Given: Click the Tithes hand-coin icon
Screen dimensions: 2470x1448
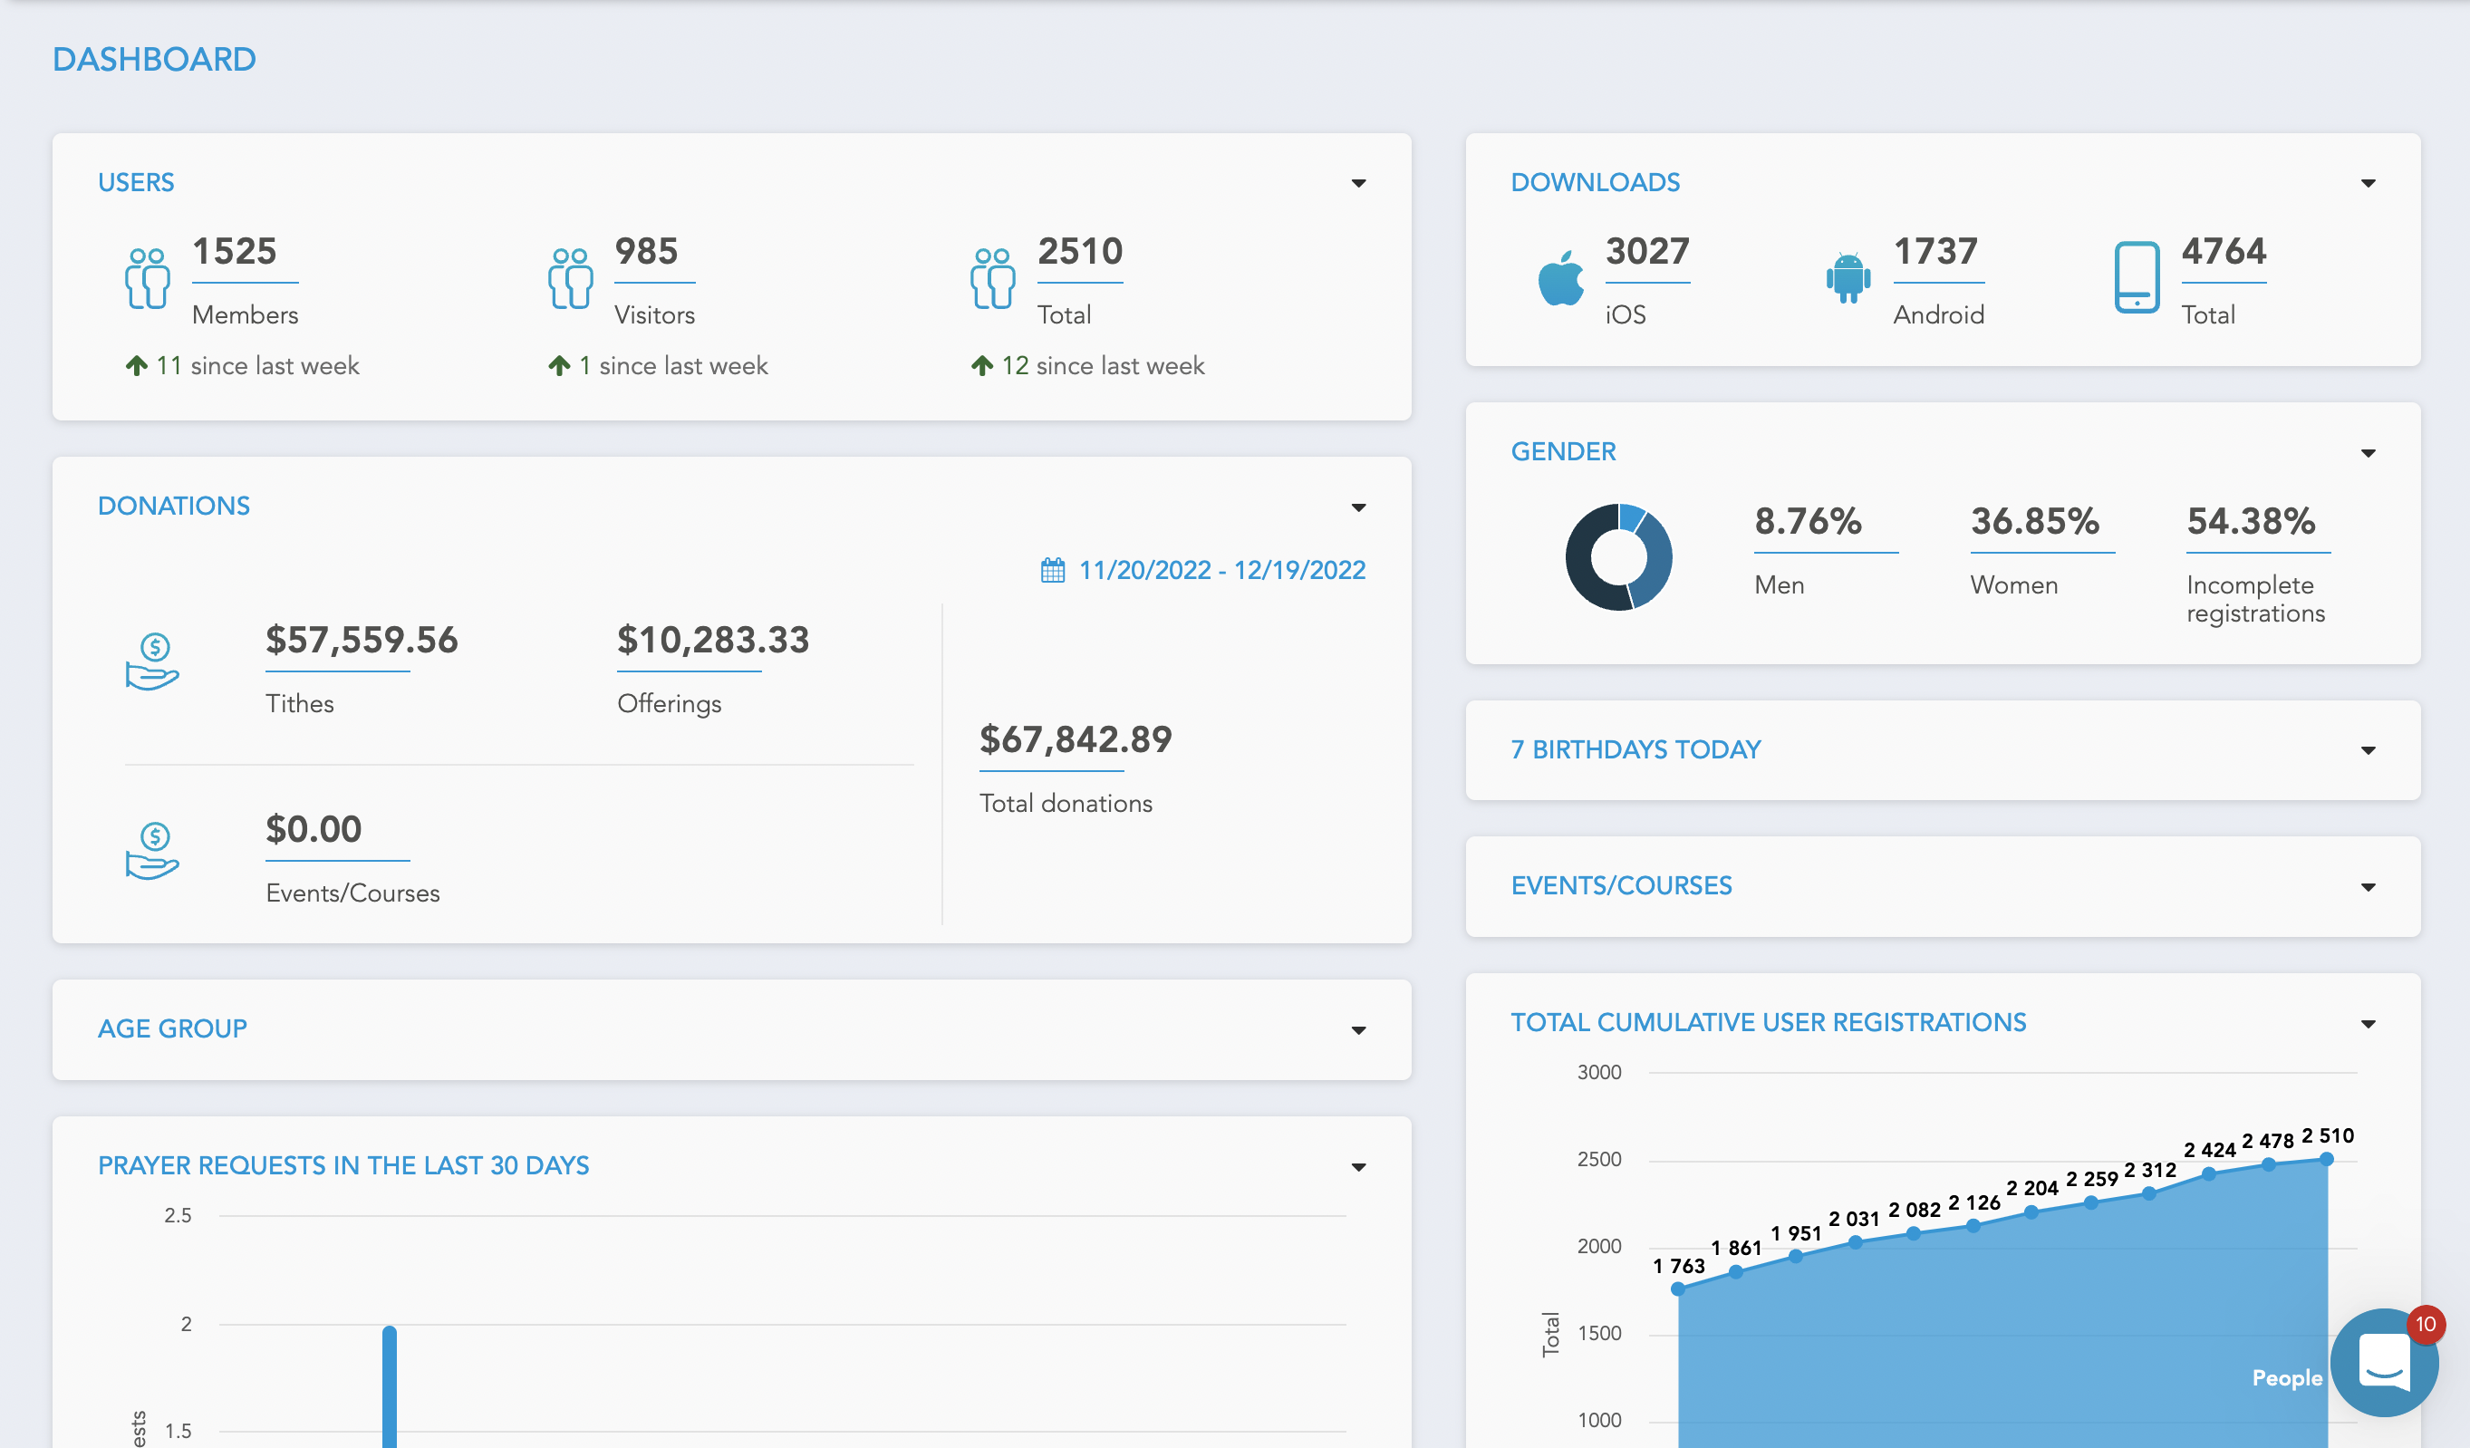Looking at the screenshot, I should click(x=152, y=661).
